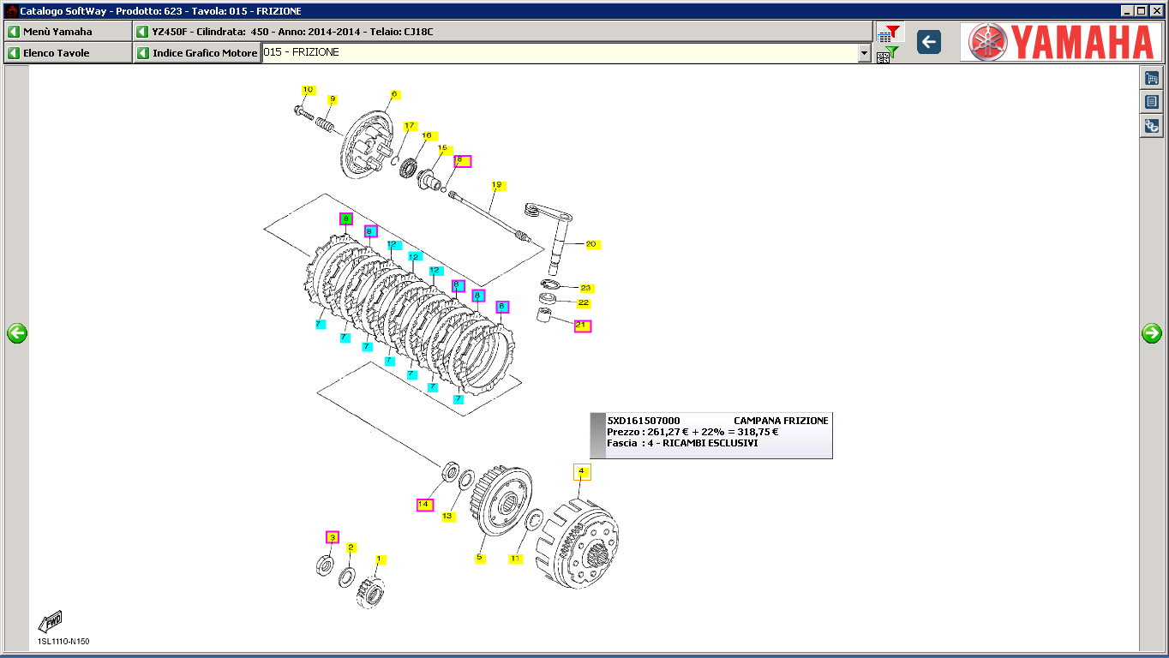Select part label 2 on the washer

351,547
